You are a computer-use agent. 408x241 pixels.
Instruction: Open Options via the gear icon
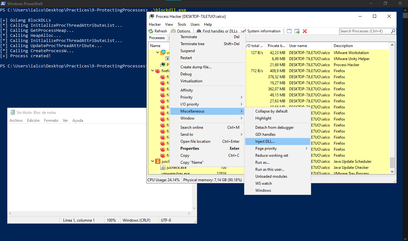click(x=173, y=31)
